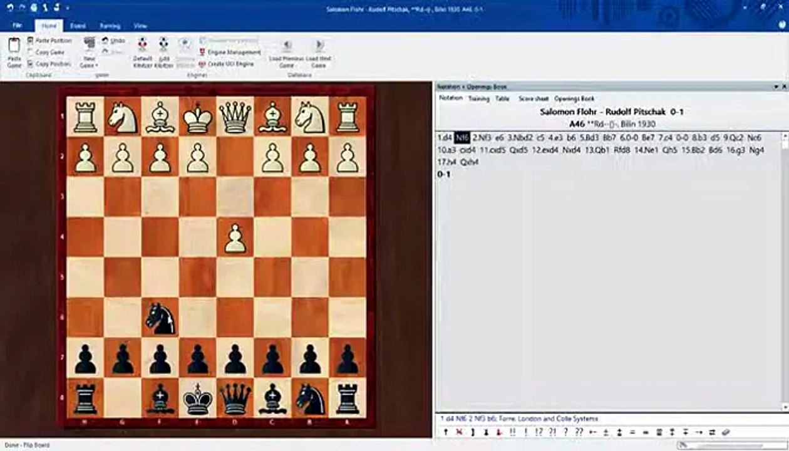Select the Notation tab in the notation pane
This screenshot has width=789, height=451.
(x=450, y=98)
